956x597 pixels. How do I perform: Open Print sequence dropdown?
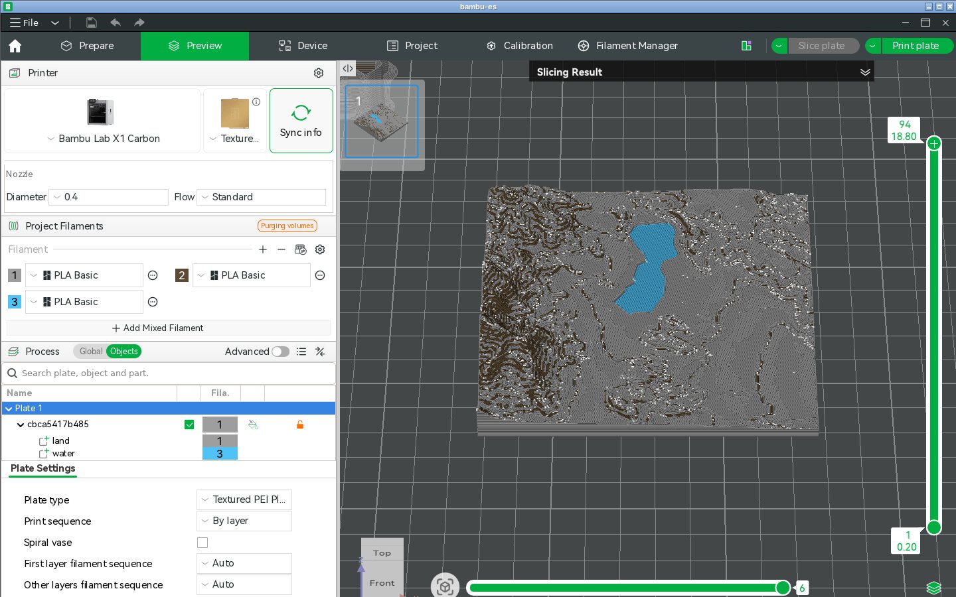(x=244, y=521)
